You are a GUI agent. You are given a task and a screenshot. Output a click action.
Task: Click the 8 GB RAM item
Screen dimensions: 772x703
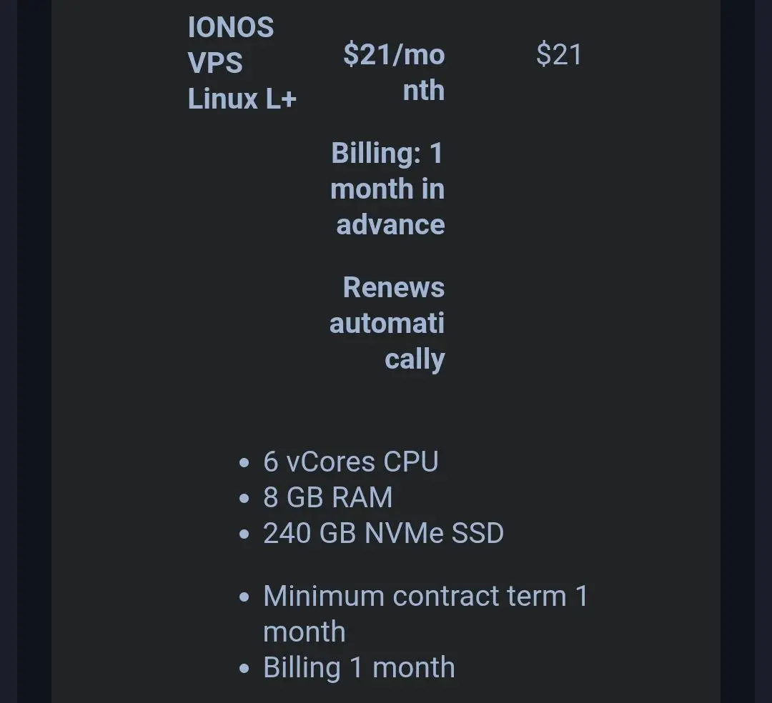pos(328,497)
